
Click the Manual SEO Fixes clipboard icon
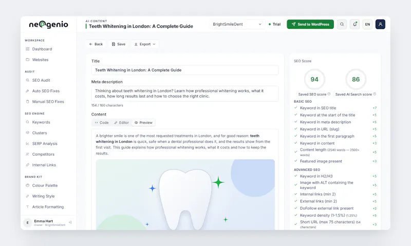28,102
